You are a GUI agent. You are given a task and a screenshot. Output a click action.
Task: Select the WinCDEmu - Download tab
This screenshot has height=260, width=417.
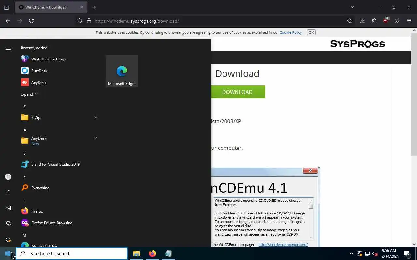pos(51,7)
